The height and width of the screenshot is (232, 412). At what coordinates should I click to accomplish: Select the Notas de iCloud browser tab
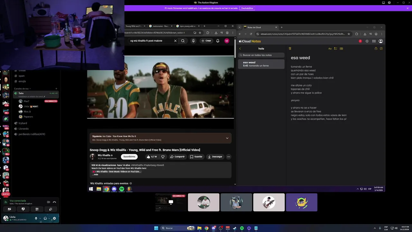[260, 27]
